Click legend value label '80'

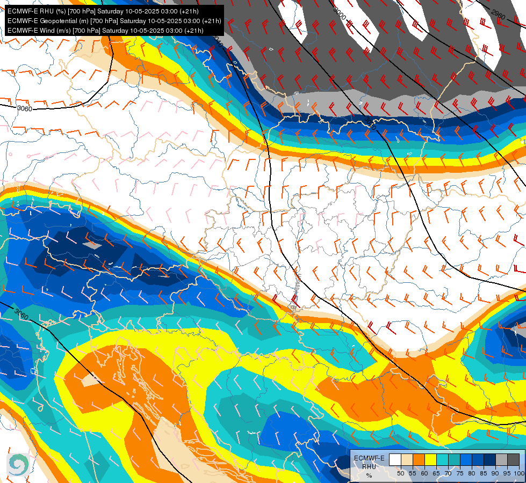pyautogui.click(x=472, y=474)
